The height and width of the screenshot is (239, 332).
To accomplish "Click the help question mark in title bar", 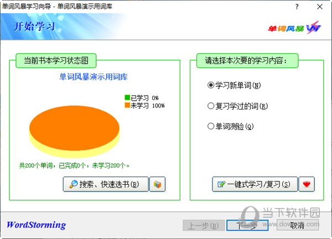I will [x=297, y=7].
